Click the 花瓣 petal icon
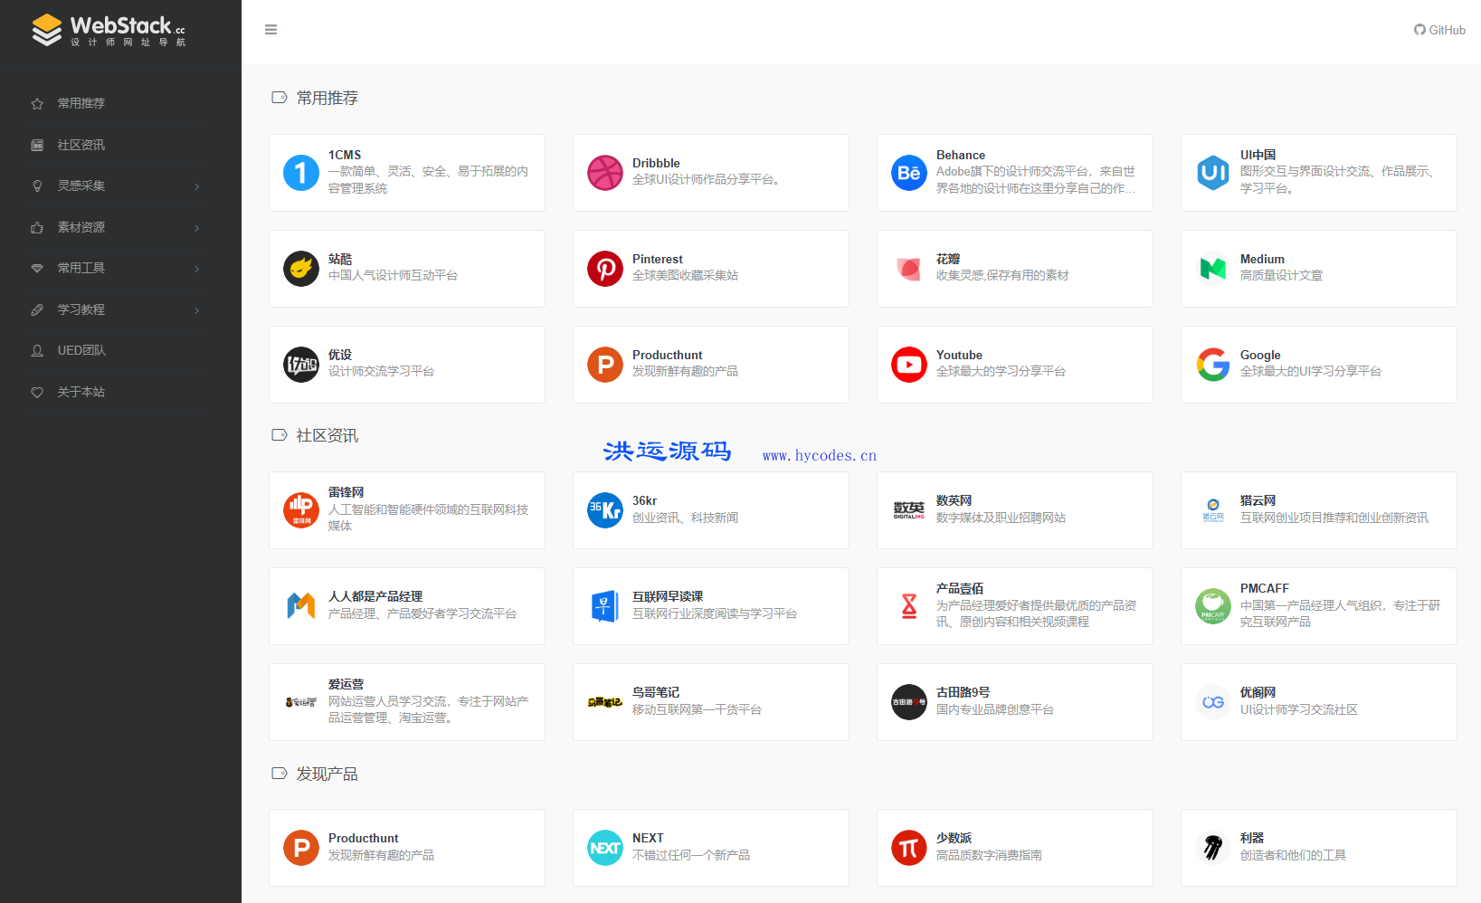The image size is (1481, 903). [909, 269]
